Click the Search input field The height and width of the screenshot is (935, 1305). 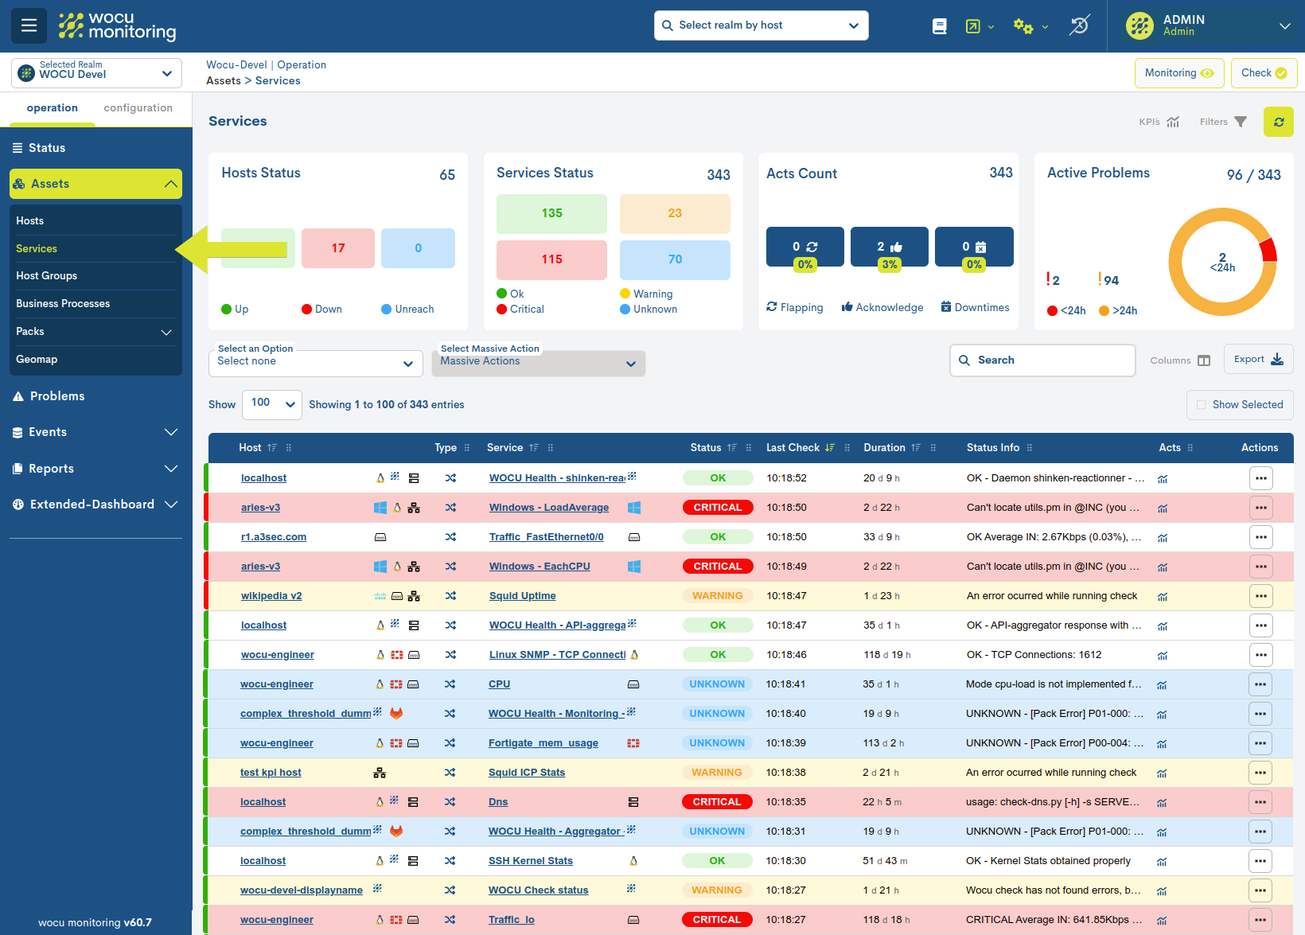1042,360
